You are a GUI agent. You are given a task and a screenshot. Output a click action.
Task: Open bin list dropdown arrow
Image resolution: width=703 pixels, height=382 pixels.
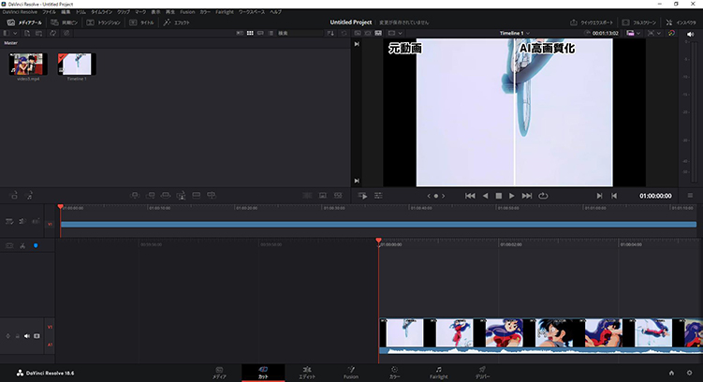[x=15, y=33]
